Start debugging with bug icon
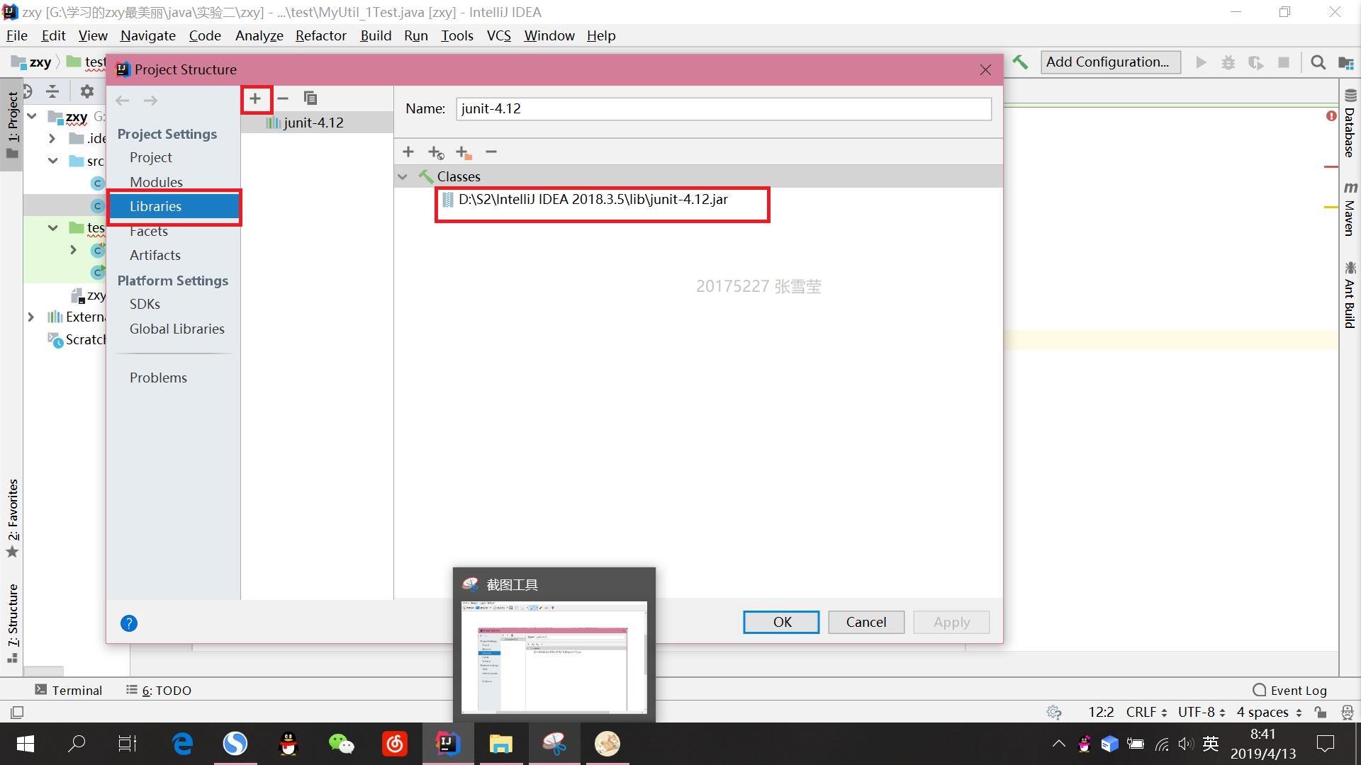1361x765 pixels. pyautogui.click(x=1228, y=62)
